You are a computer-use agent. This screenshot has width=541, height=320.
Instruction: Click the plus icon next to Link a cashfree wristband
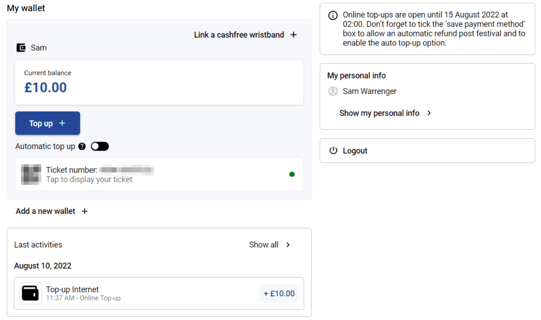[x=293, y=35]
